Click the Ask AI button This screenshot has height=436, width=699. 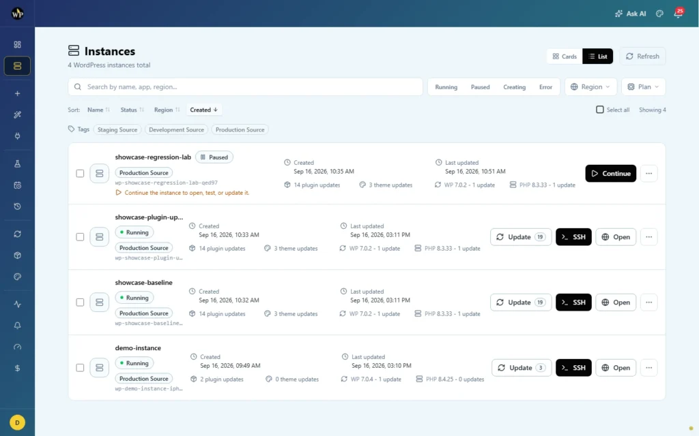click(x=630, y=14)
